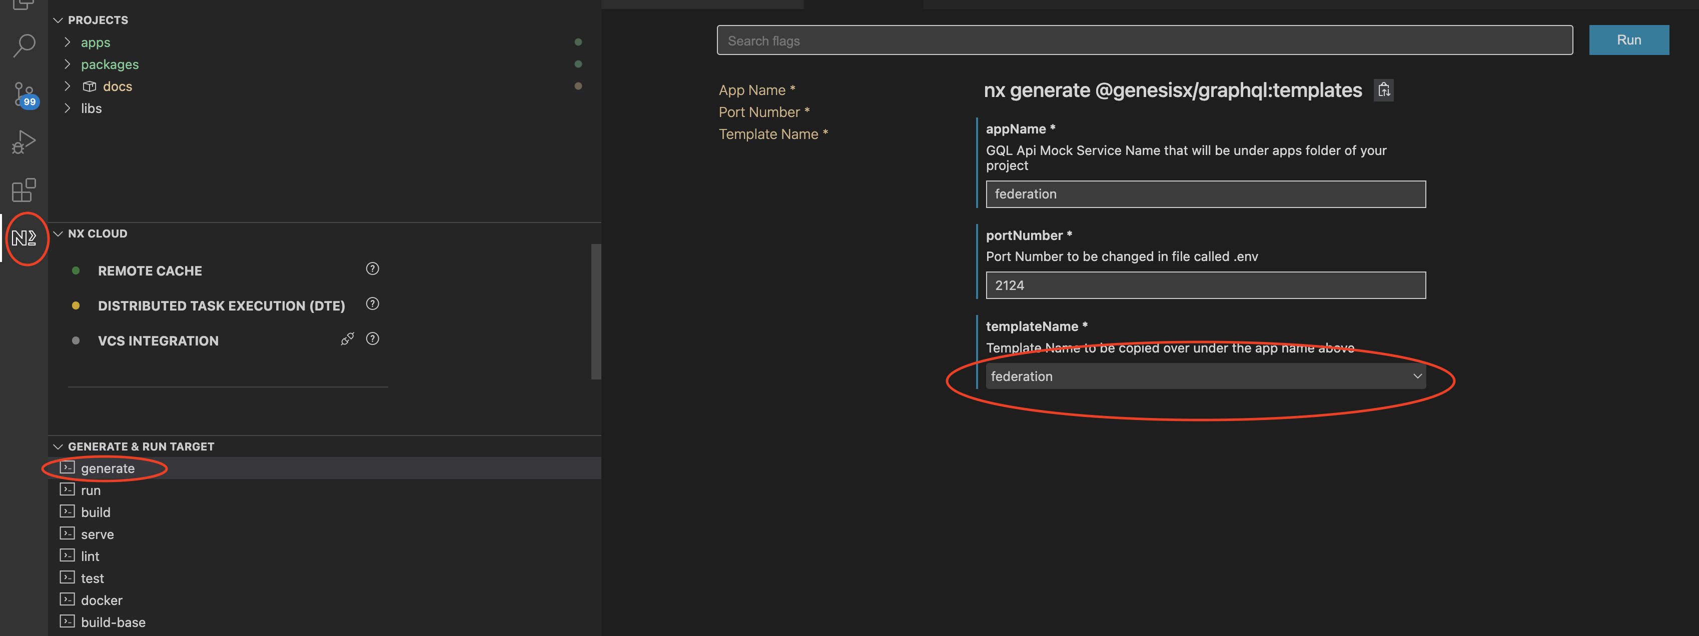This screenshot has width=1699, height=636.
Task: Click the nx generate @genesisx/graphql:templates heading
Action: tap(1173, 89)
